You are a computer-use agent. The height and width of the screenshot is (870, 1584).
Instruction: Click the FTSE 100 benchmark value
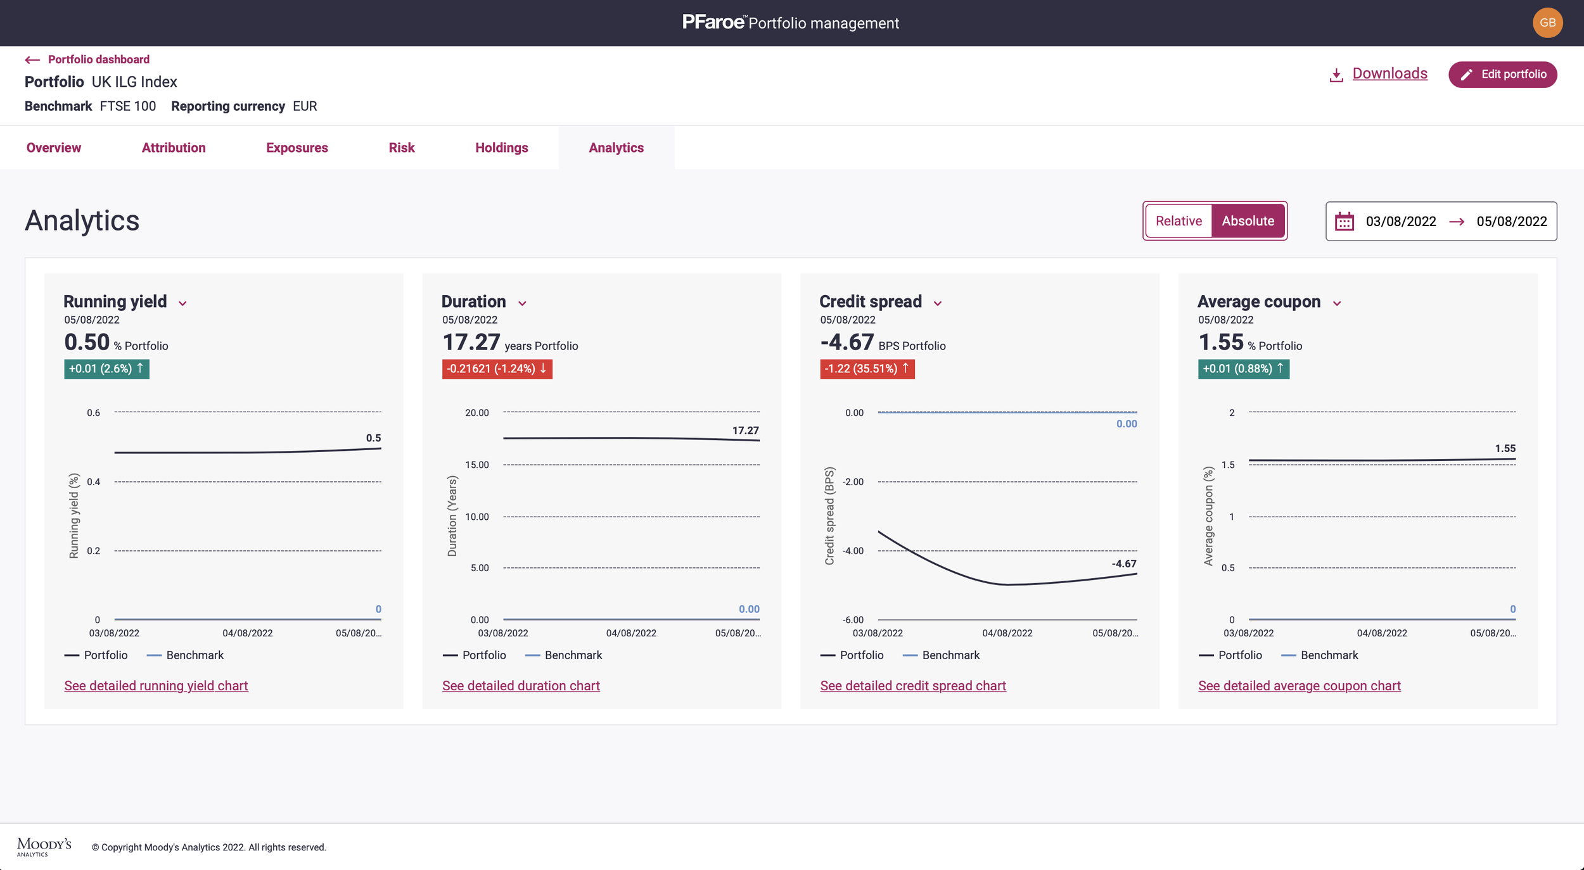(x=128, y=106)
